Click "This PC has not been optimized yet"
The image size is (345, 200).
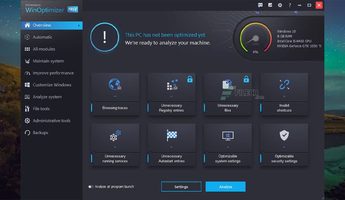[165, 35]
